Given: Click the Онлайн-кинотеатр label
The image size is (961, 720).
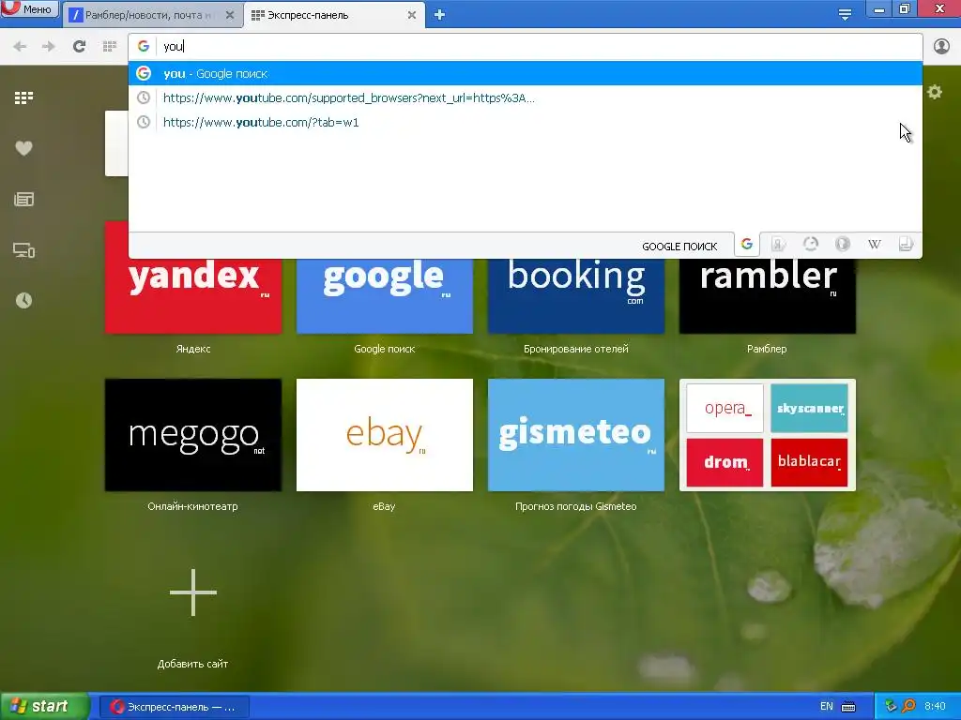Looking at the screenshot, I should tap(192, 506).
